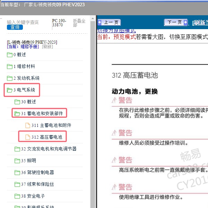
Task: Click open folder icon beside 3 电气系统
Action: click(10, 90)
